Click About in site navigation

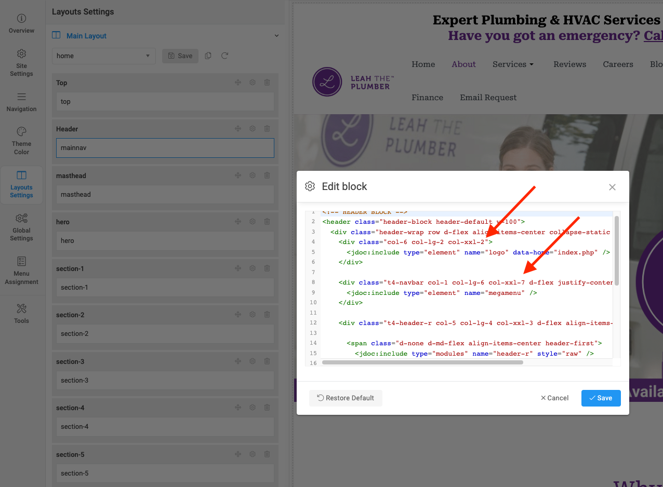point(464,64)
